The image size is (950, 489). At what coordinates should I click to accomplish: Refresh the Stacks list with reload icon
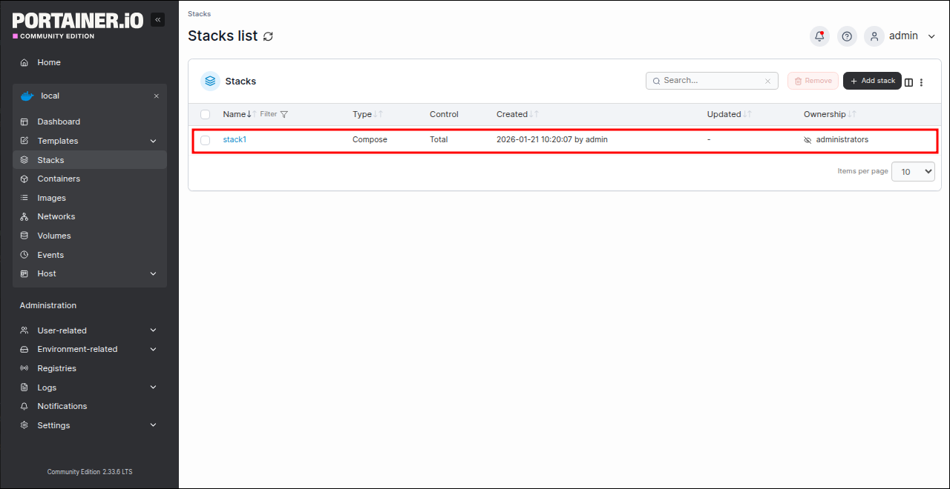(268, 36)
